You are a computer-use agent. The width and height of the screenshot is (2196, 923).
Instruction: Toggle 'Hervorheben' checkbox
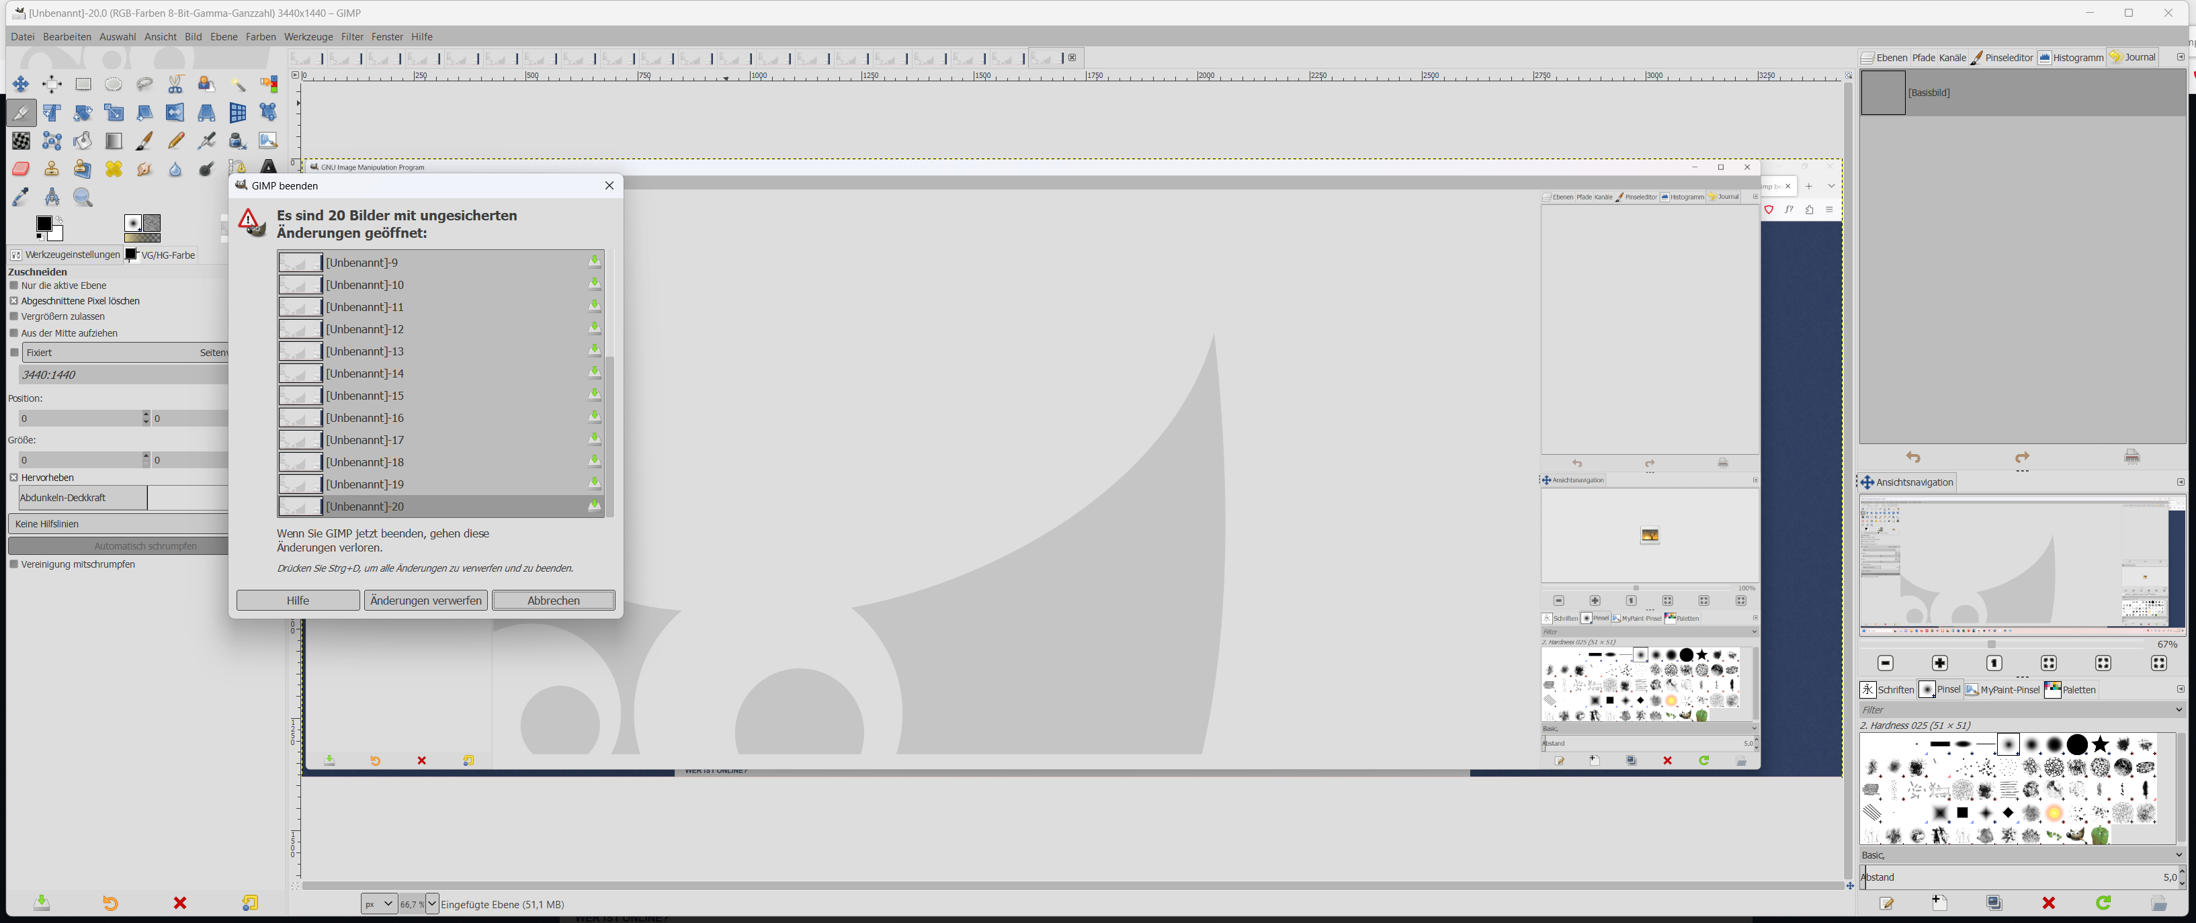(13, 477)
